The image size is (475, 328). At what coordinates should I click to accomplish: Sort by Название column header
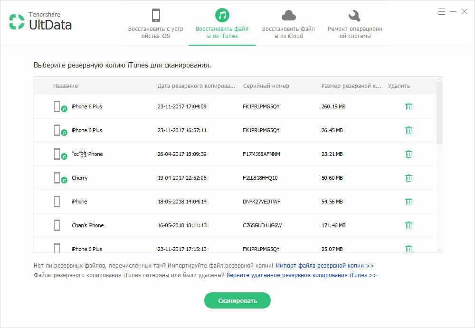click(66, 86)
